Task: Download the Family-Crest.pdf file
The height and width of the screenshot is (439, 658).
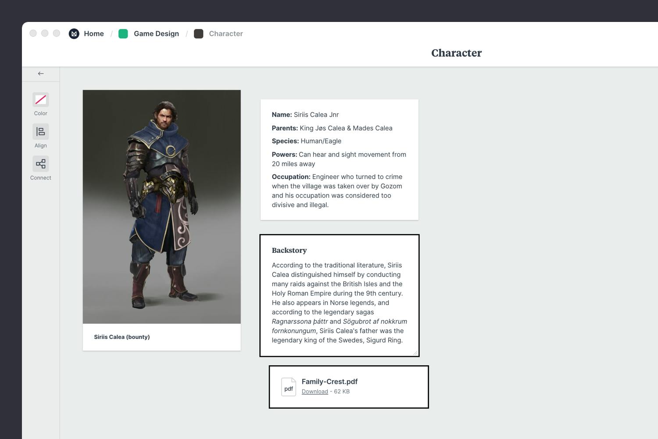Action: pos(315,392)
